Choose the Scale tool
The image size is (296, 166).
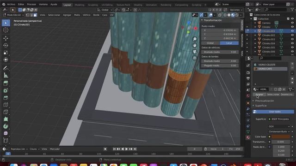point(6,53)
